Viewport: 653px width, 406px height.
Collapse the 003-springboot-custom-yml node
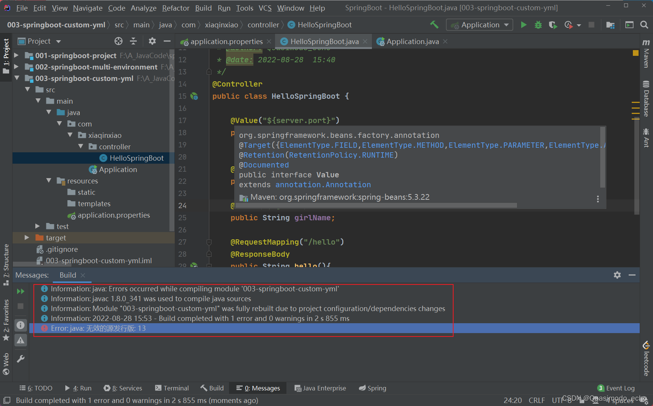pyautogui.click(x=16, y=78)
